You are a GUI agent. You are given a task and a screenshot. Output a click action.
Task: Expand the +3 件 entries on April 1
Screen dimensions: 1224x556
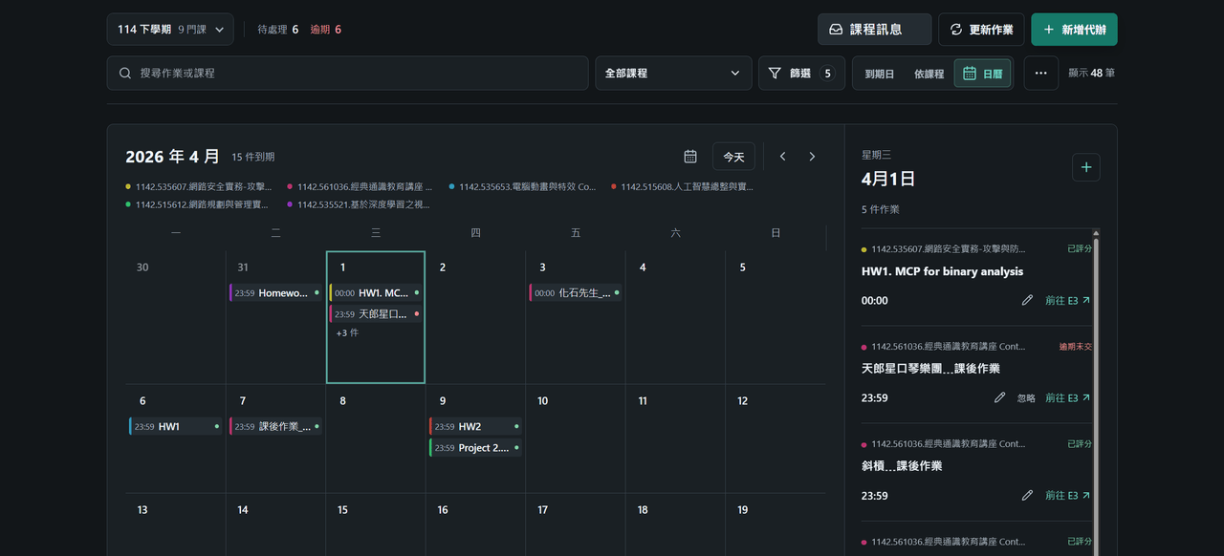(347, 332)
